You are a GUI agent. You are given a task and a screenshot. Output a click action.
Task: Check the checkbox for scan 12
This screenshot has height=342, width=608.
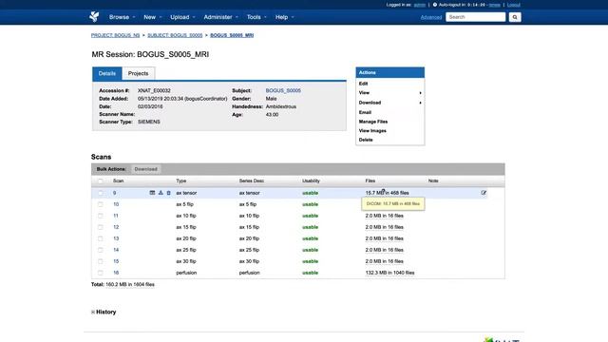tap(101, 227)
